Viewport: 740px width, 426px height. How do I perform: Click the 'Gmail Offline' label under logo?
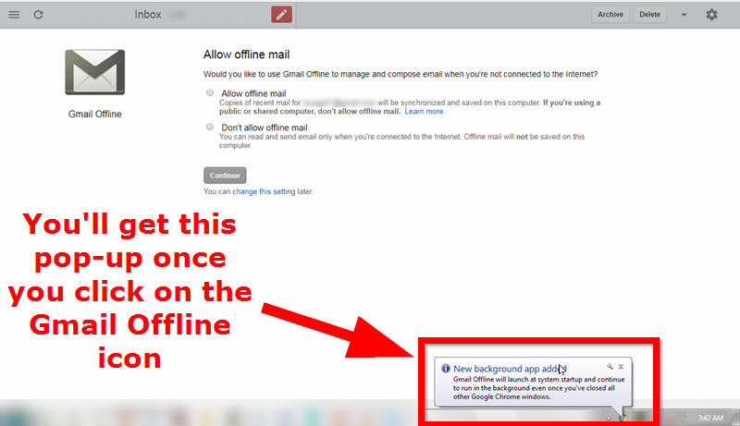95,114
